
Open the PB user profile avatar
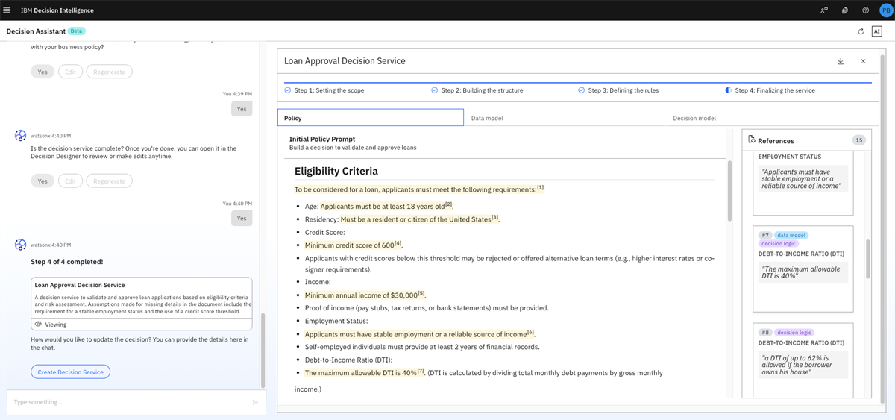click(x=885, y=10)
